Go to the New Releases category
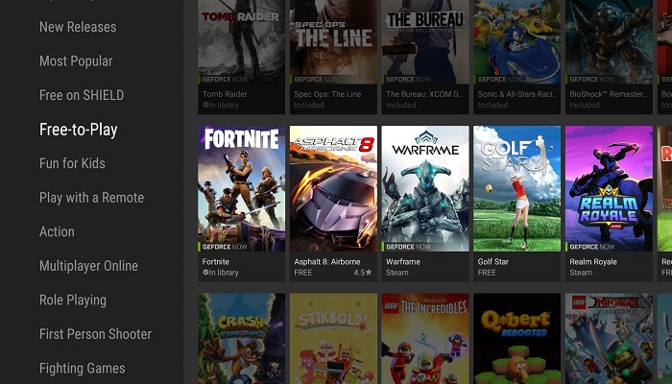This screenshot has width=672, height=384. tap(78, 27)
